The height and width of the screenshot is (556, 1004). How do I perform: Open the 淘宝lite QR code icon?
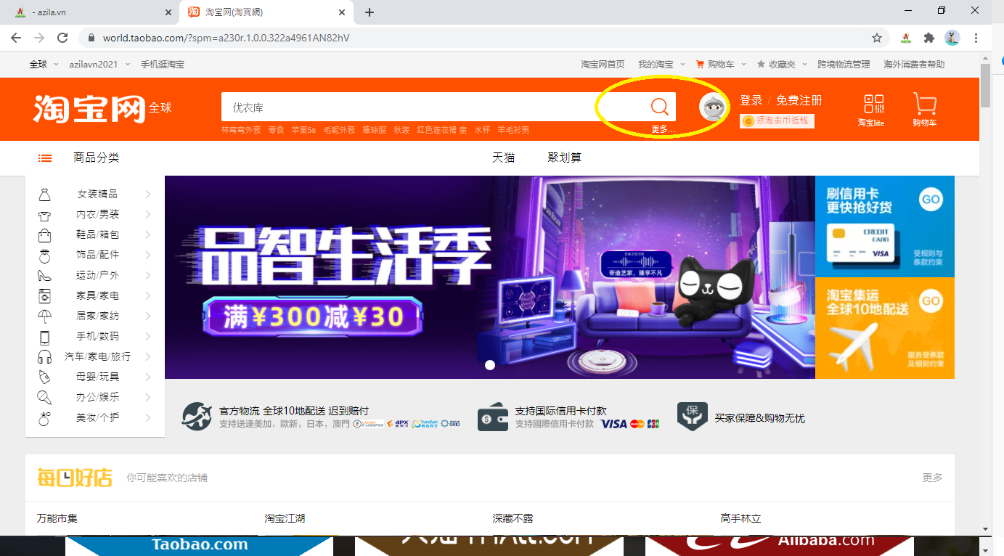click(874, 104)
